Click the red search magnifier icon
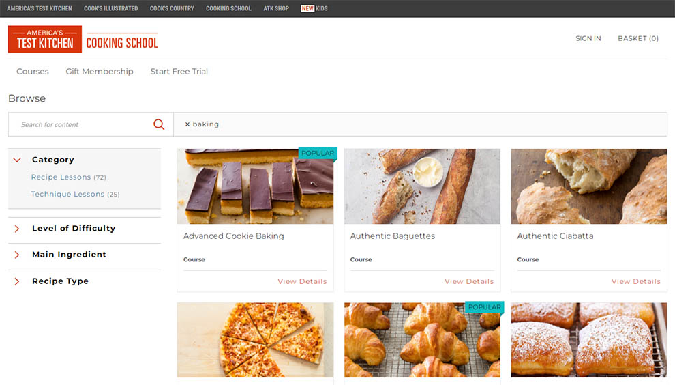This screenshot has width=675, height=385. click(159, 124)
